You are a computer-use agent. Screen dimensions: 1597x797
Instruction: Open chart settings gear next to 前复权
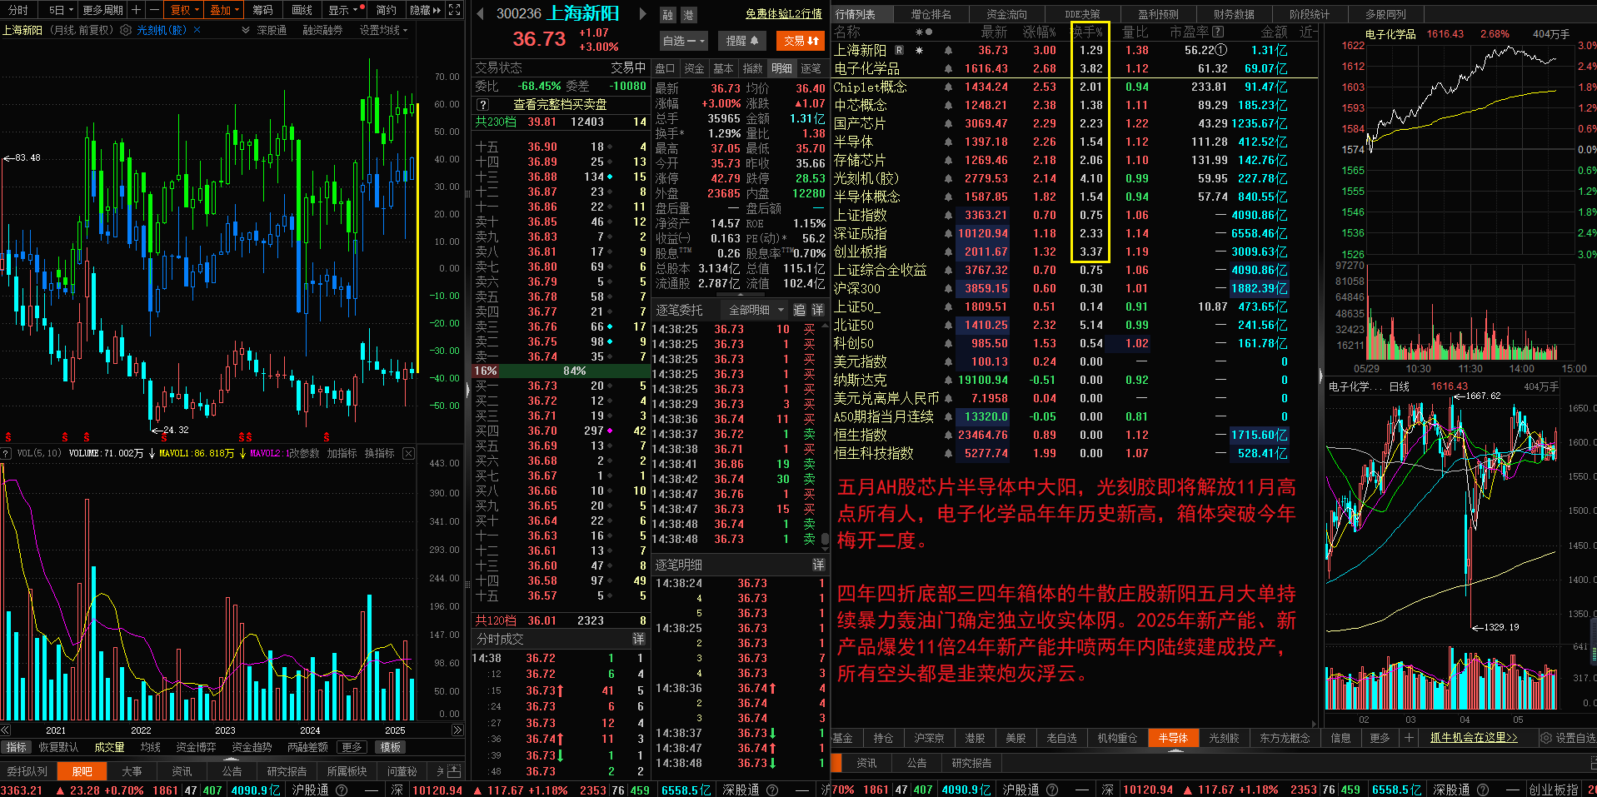pos(126,30)
